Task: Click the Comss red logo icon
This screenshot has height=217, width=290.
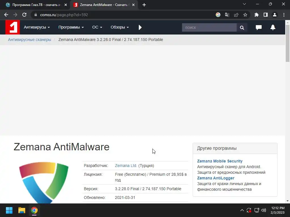Action: pyautogui.click(x=12, y=27)
